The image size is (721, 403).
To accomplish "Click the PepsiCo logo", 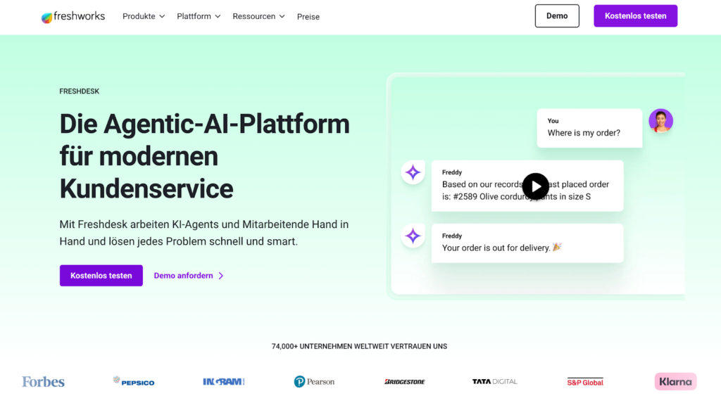I will coord(134,382).
